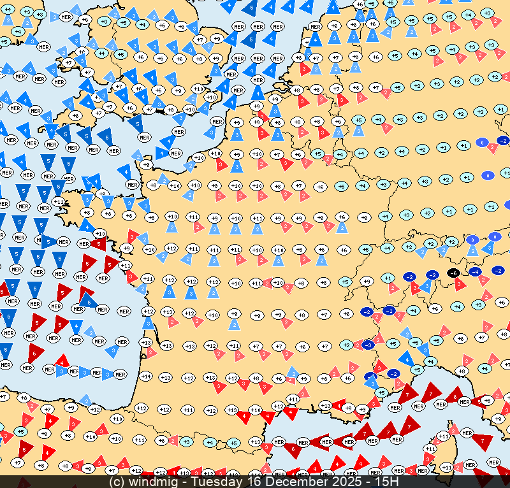Click the dark blue -3 temperature oval
Image resolution: width=510 pixels, height=488 pixels.
click(368, 345)
